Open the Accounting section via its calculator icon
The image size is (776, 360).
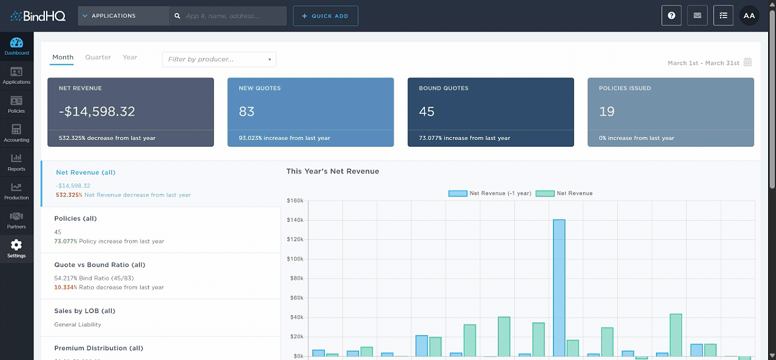[16, 129]
